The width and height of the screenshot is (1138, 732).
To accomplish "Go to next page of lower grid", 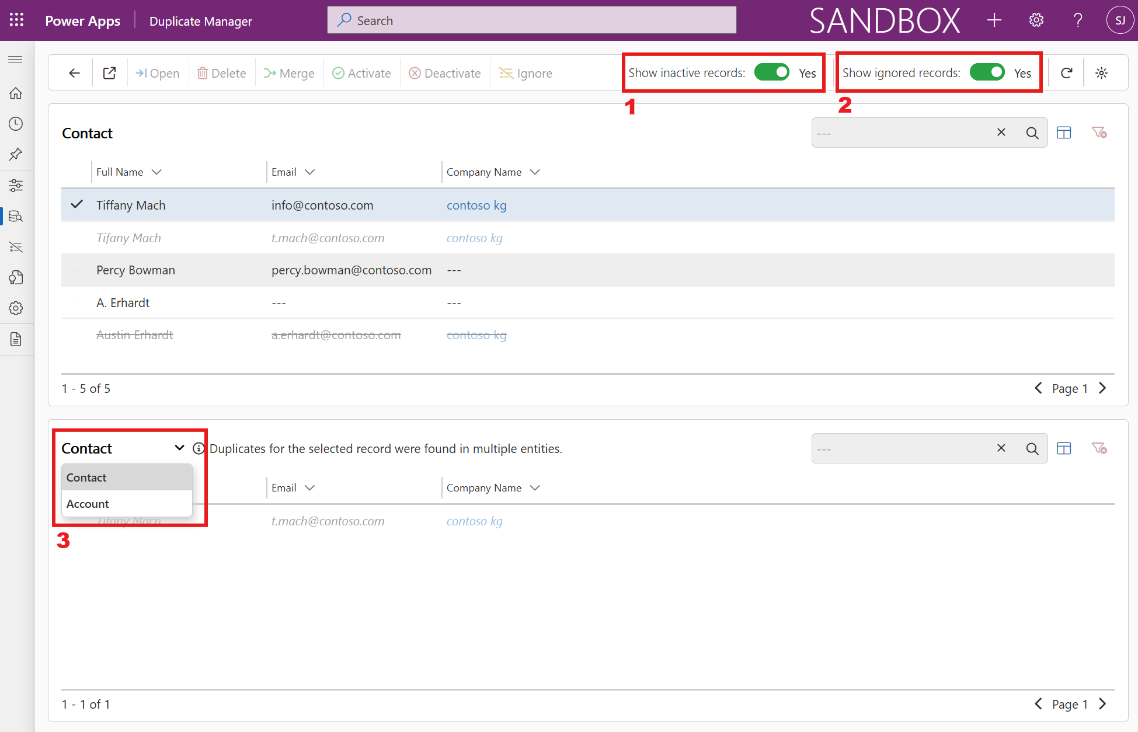I will point(1102,704).
